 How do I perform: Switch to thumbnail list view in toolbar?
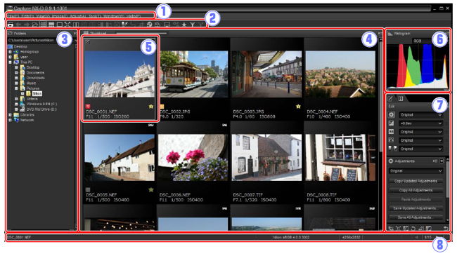[x=51, y=25]
